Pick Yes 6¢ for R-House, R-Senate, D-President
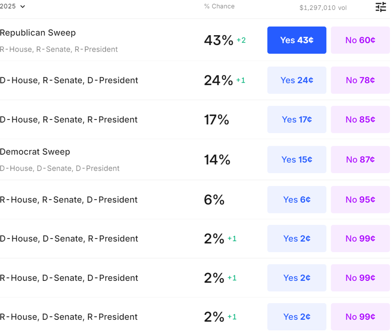Screen dimensions: 392x334 click(x=297, y=200)
